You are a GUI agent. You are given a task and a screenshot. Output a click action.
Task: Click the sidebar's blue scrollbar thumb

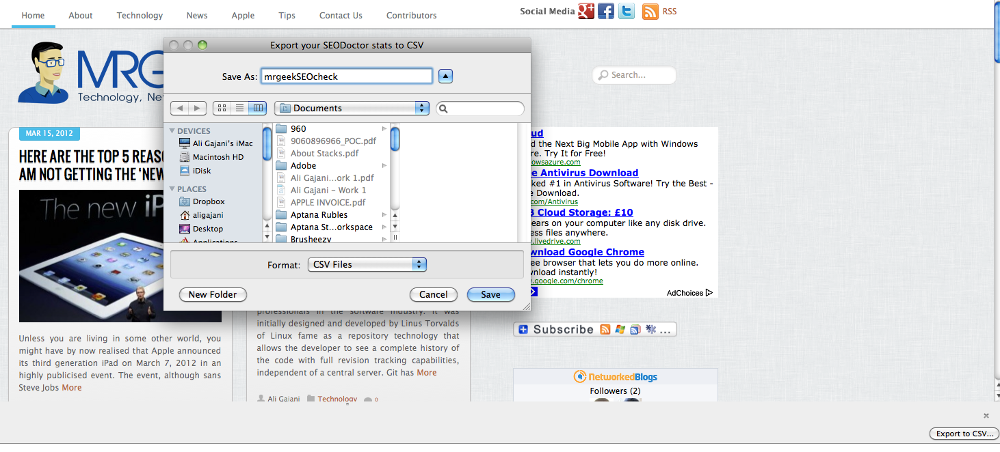267,143
